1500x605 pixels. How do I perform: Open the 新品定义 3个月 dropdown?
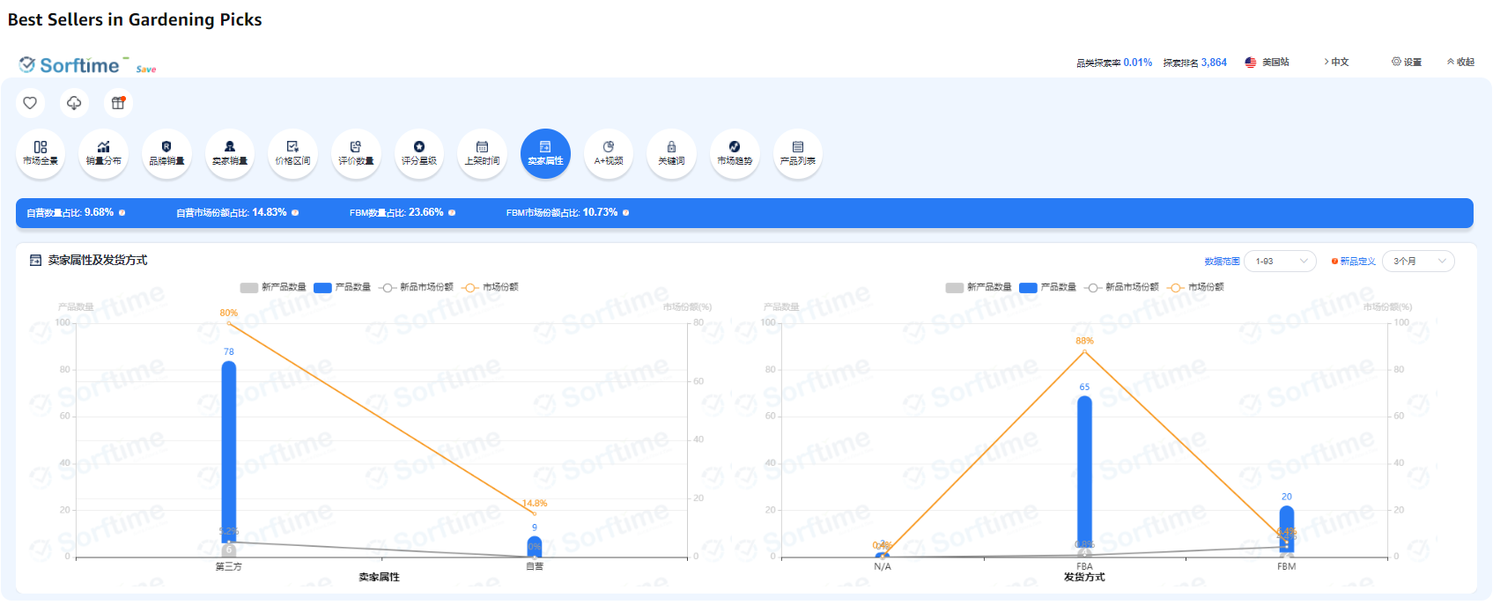point(1418,262)
